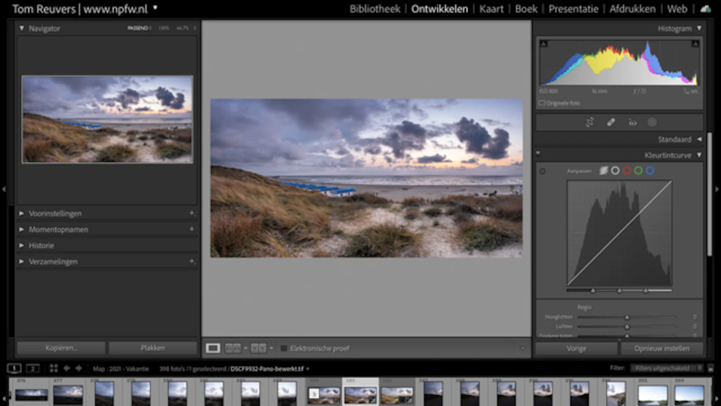Collapse the Histogram panel
The image size is (721, 406).
[699, 28]
